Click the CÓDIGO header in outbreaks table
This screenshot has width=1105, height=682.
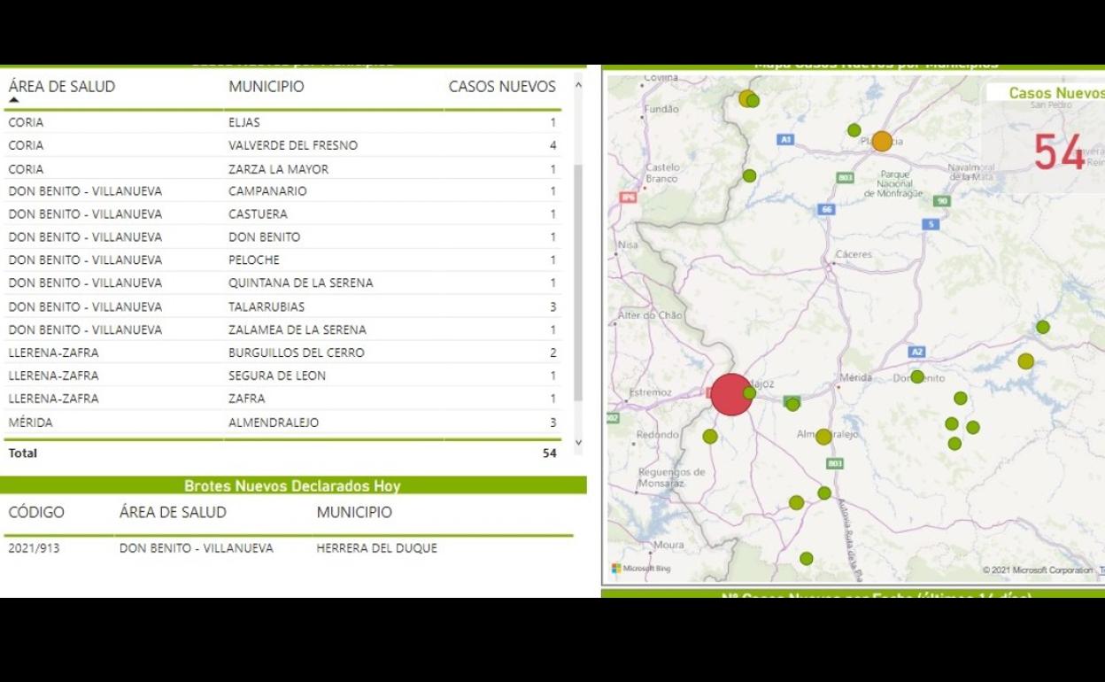coord(36,512)
